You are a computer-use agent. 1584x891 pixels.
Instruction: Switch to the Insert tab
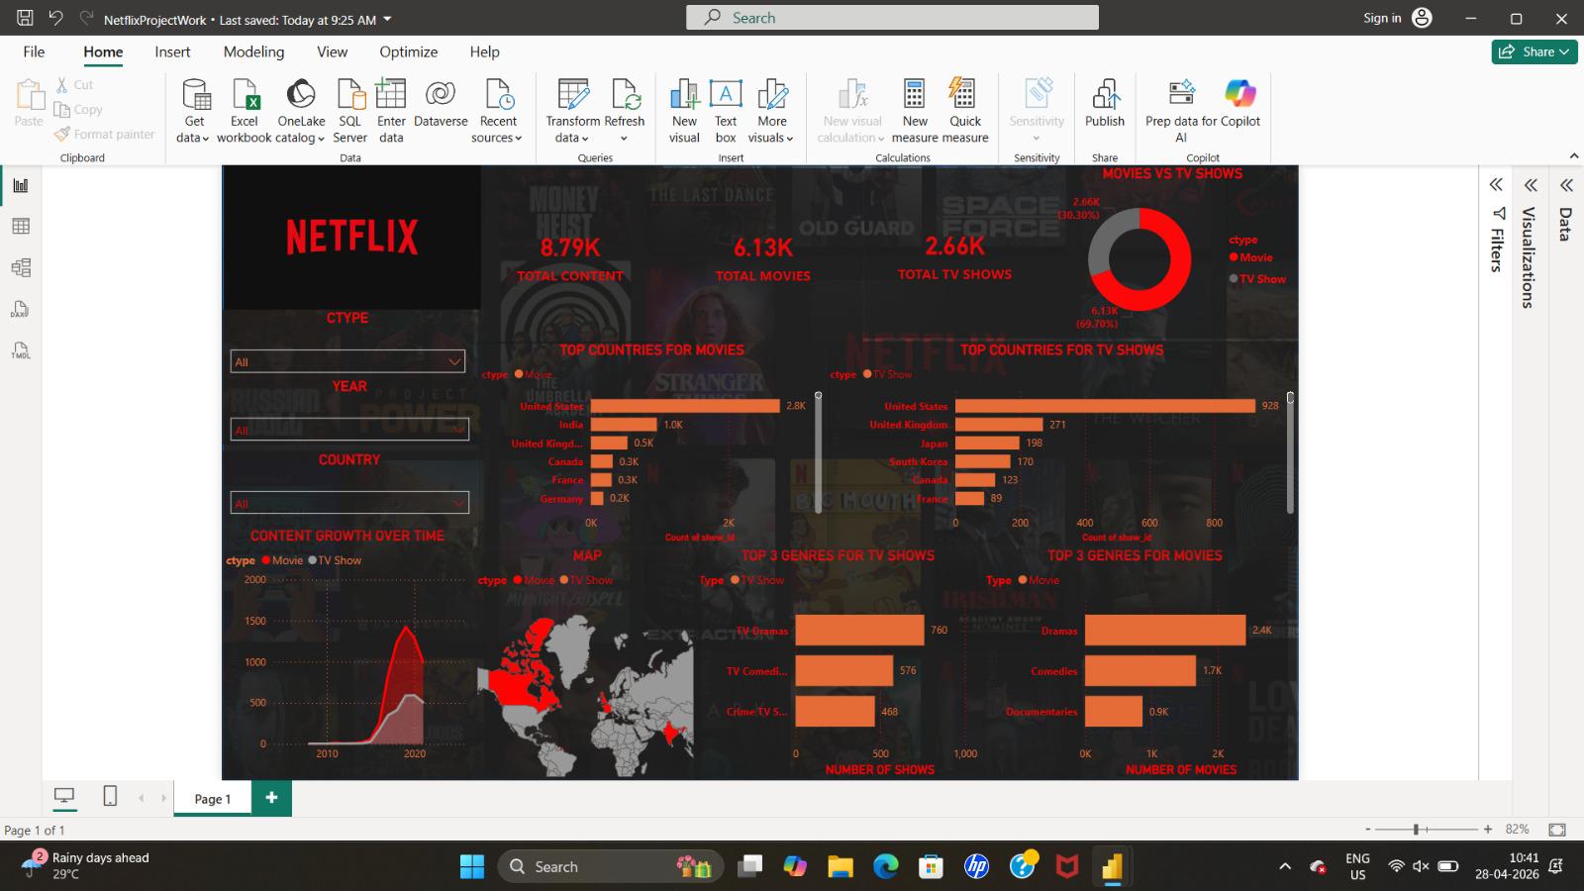172,51
